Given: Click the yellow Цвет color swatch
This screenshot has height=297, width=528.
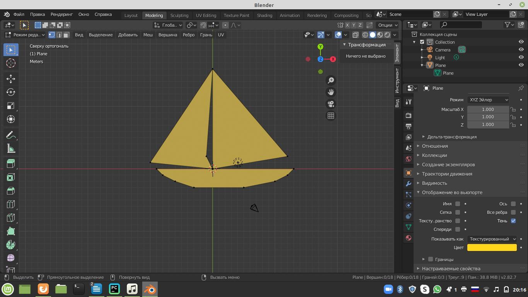Looking at the screenshot, I should tap(492, 247).
